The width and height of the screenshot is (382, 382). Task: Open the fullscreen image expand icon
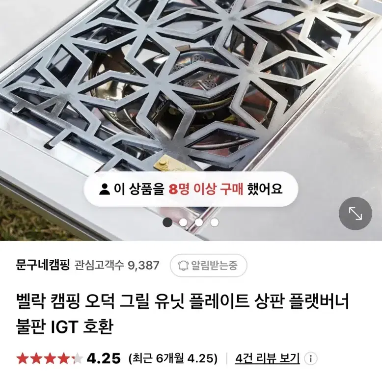(355, 214)
